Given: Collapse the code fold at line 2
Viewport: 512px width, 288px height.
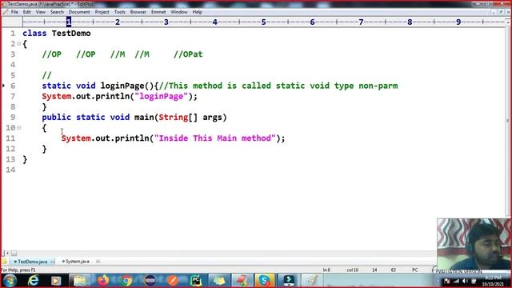Looking at the screenshot, I should point(19,44).
